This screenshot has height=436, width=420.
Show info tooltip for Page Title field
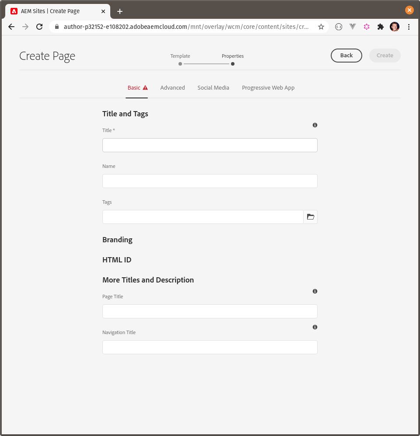tap(315, 291)
